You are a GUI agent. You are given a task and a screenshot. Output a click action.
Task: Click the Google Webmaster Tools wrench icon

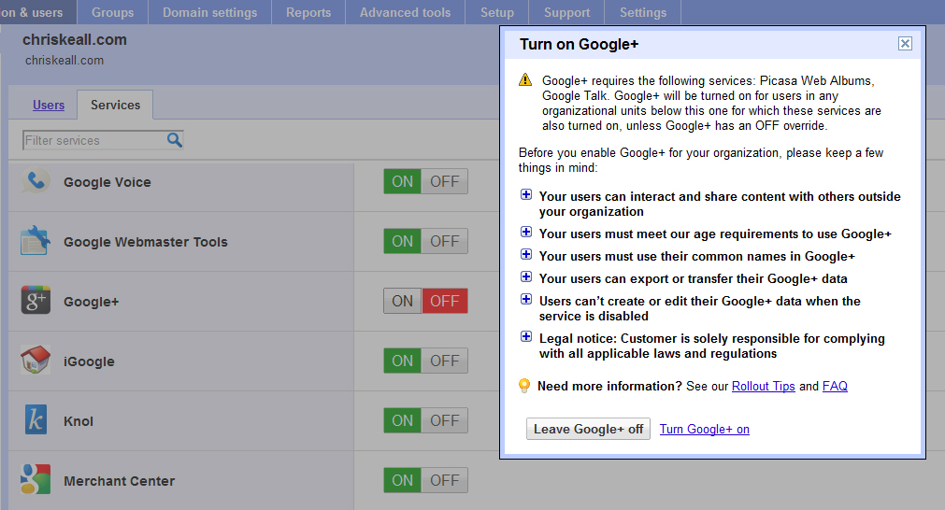[36, 241]
